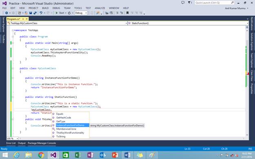The width and height of the screenshot is (255, 159).
Task: Toggle the pin on Program.cs tab
Action: point(23,19)
